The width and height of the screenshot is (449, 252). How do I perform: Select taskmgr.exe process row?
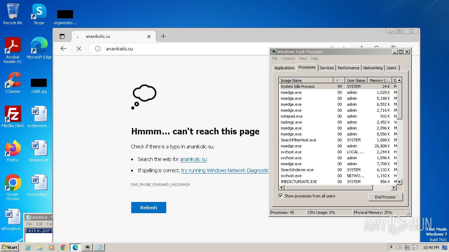(x=338, y=122)
